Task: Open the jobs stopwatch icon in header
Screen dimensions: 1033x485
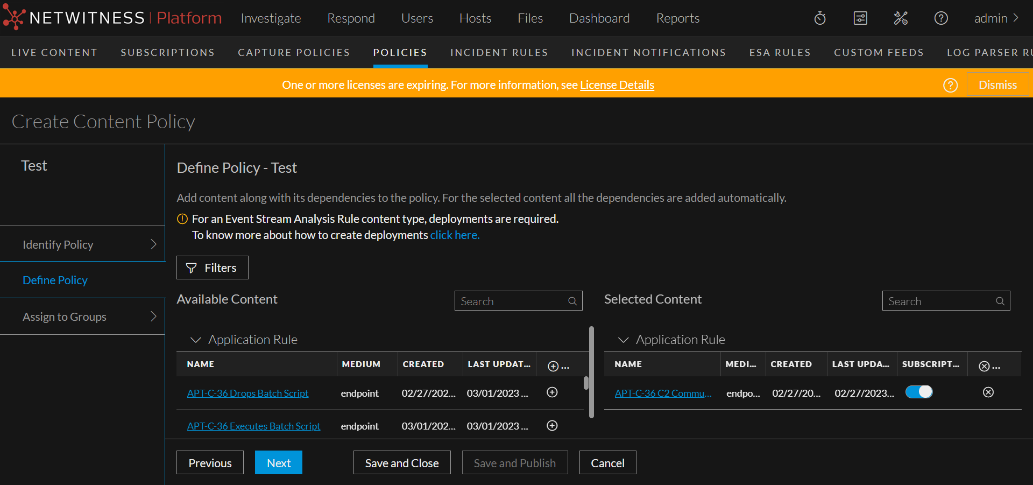Action: [820, 18]
